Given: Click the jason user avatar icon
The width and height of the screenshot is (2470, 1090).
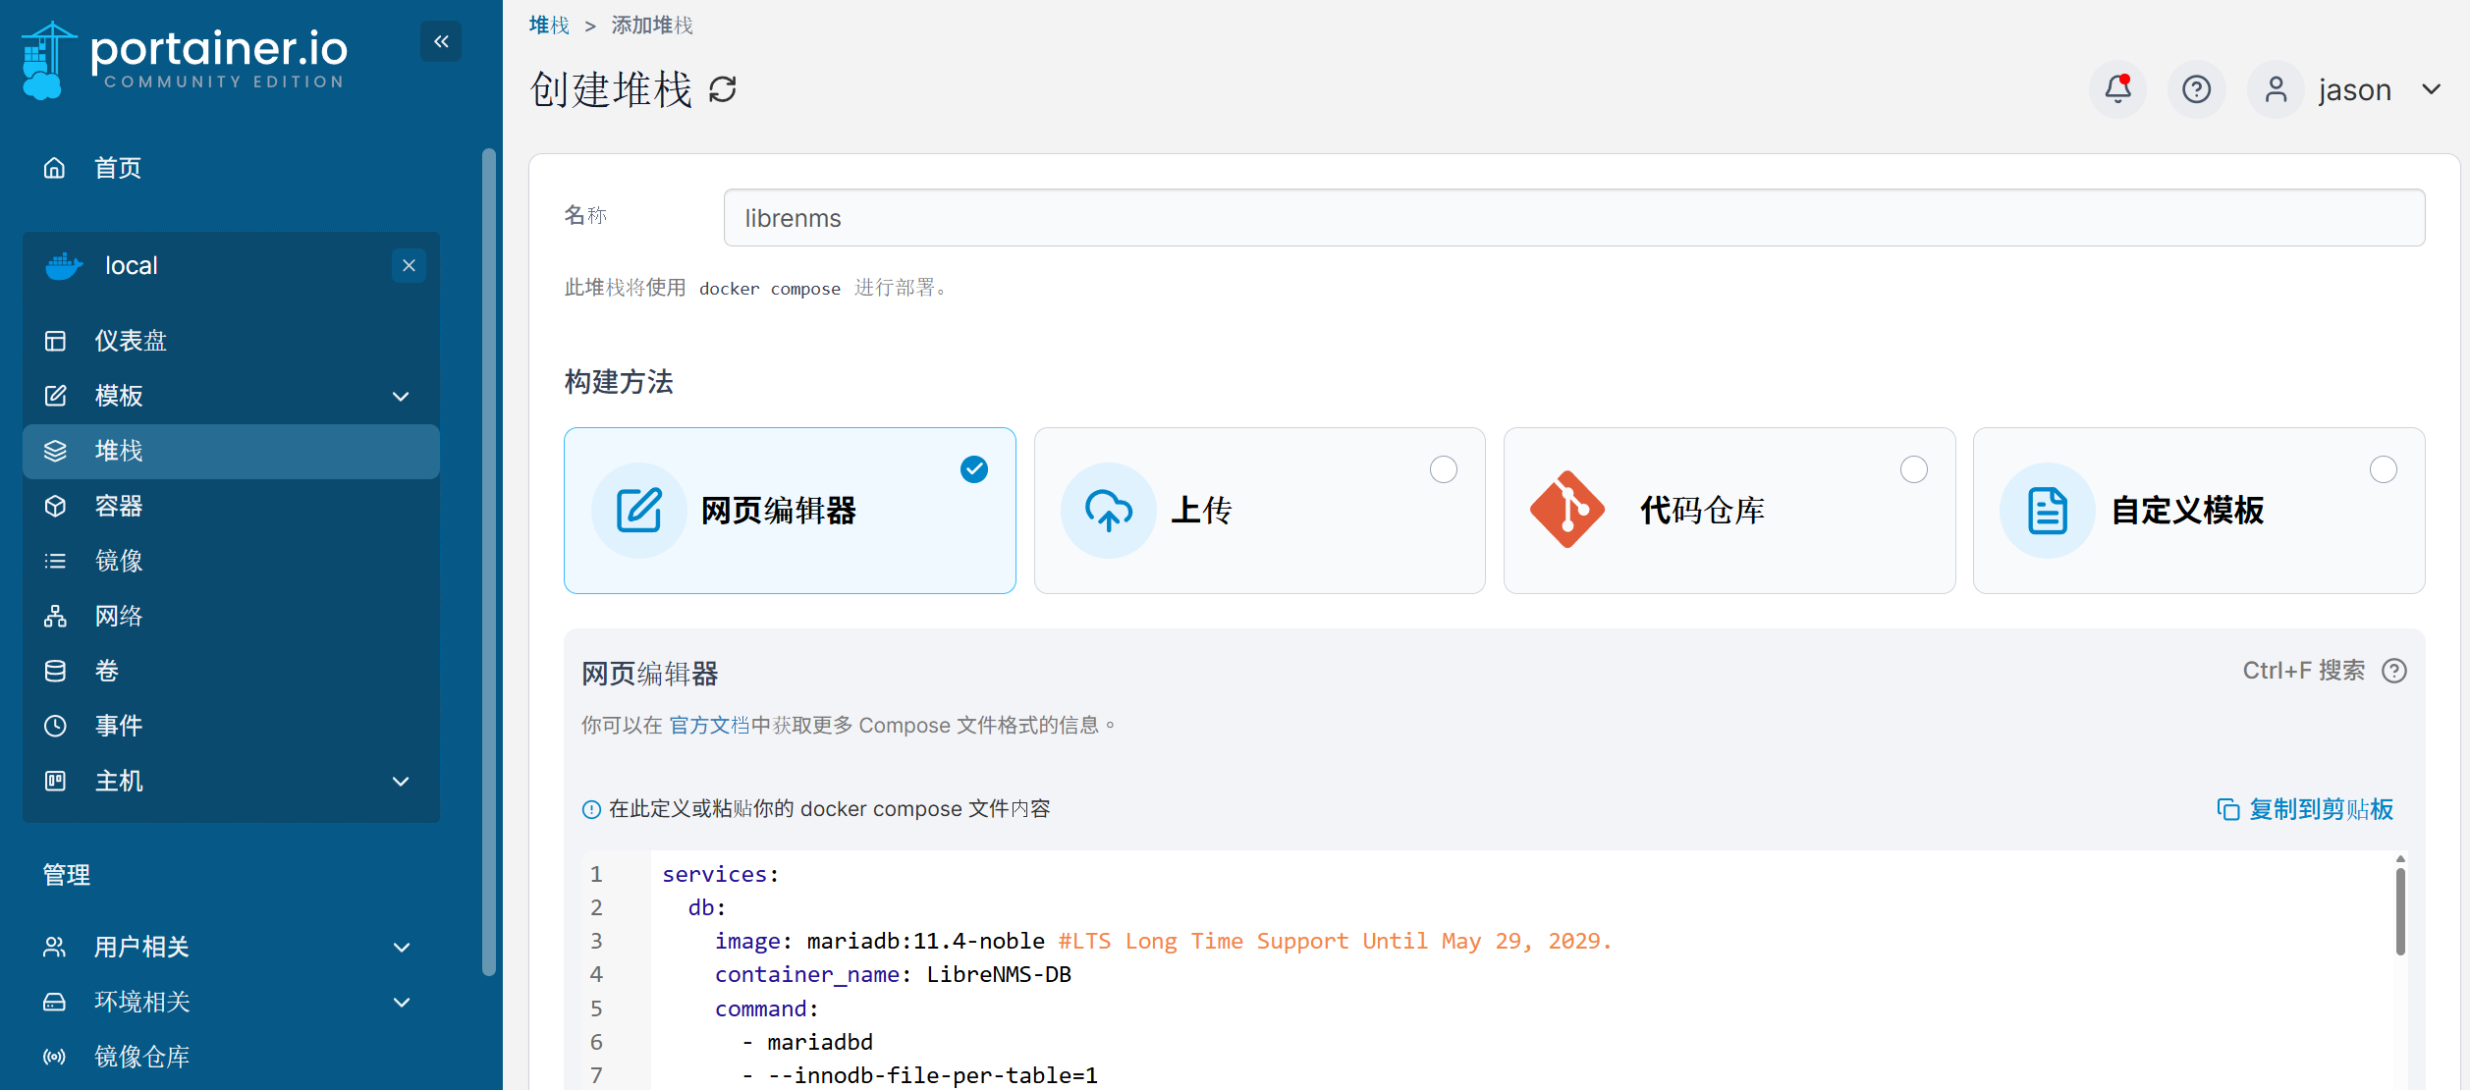Looking at the screenshot, I should coord(2276,89).
